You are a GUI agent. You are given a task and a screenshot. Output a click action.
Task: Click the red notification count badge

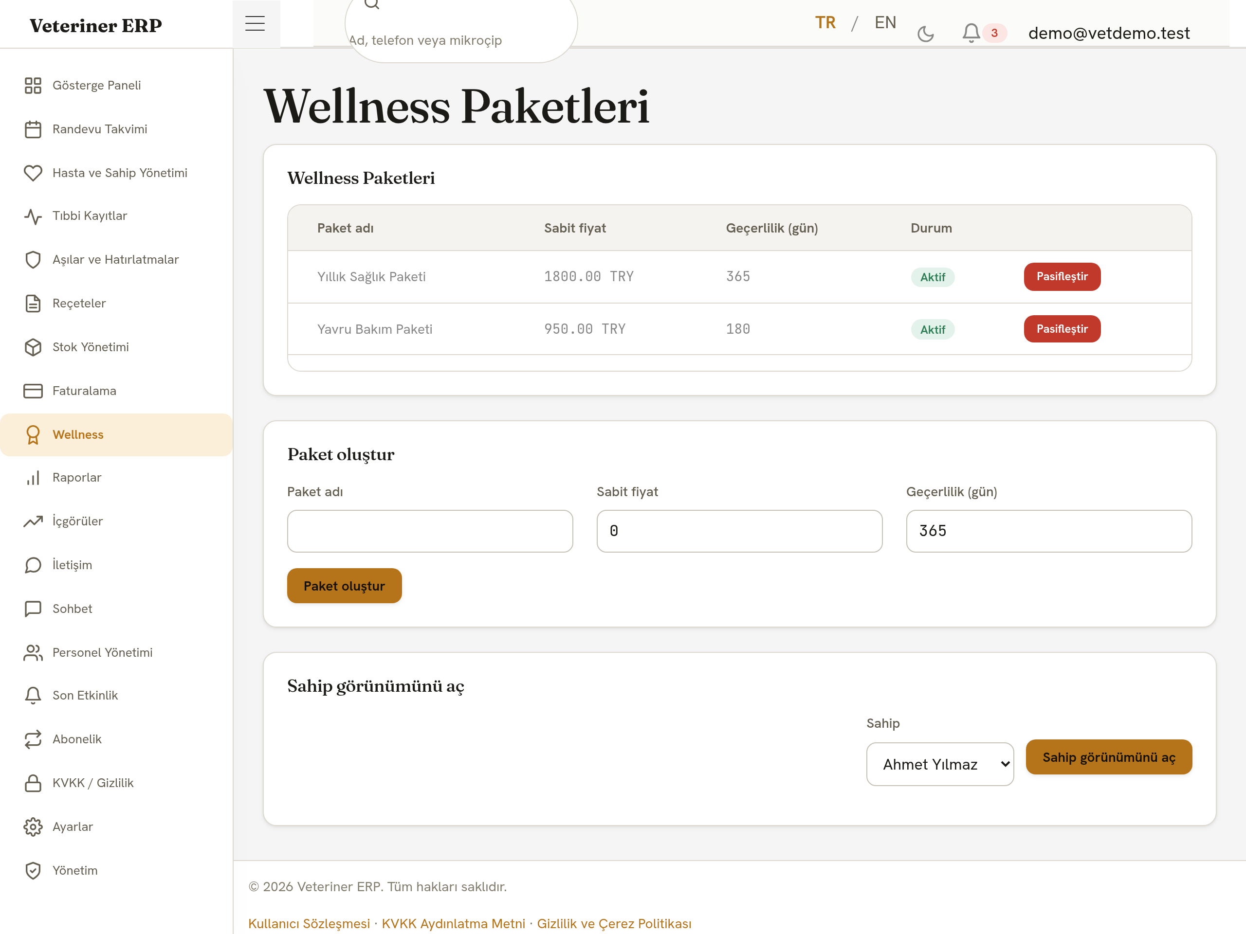[994, 33]
